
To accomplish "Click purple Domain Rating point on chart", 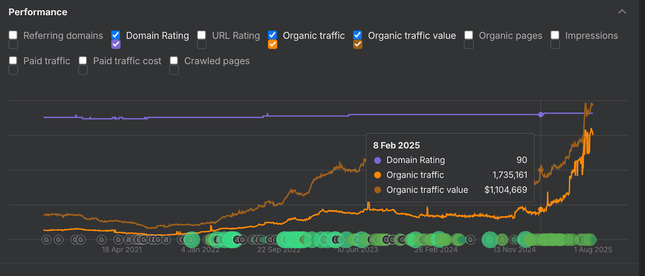I will coord(541,115).
